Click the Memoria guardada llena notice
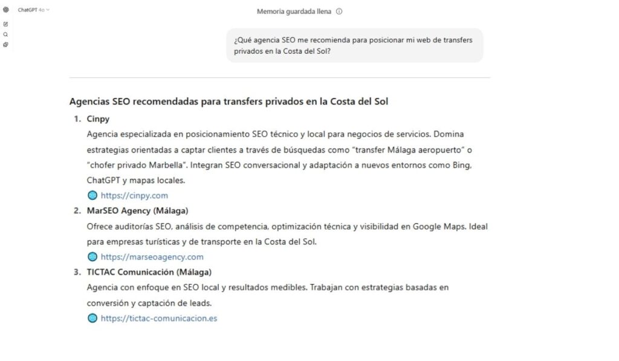Image resolution: width=619 pixels, height=361 pixels. (x=294, y=11)
